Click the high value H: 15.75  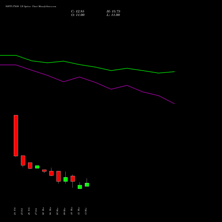point(113,12)
